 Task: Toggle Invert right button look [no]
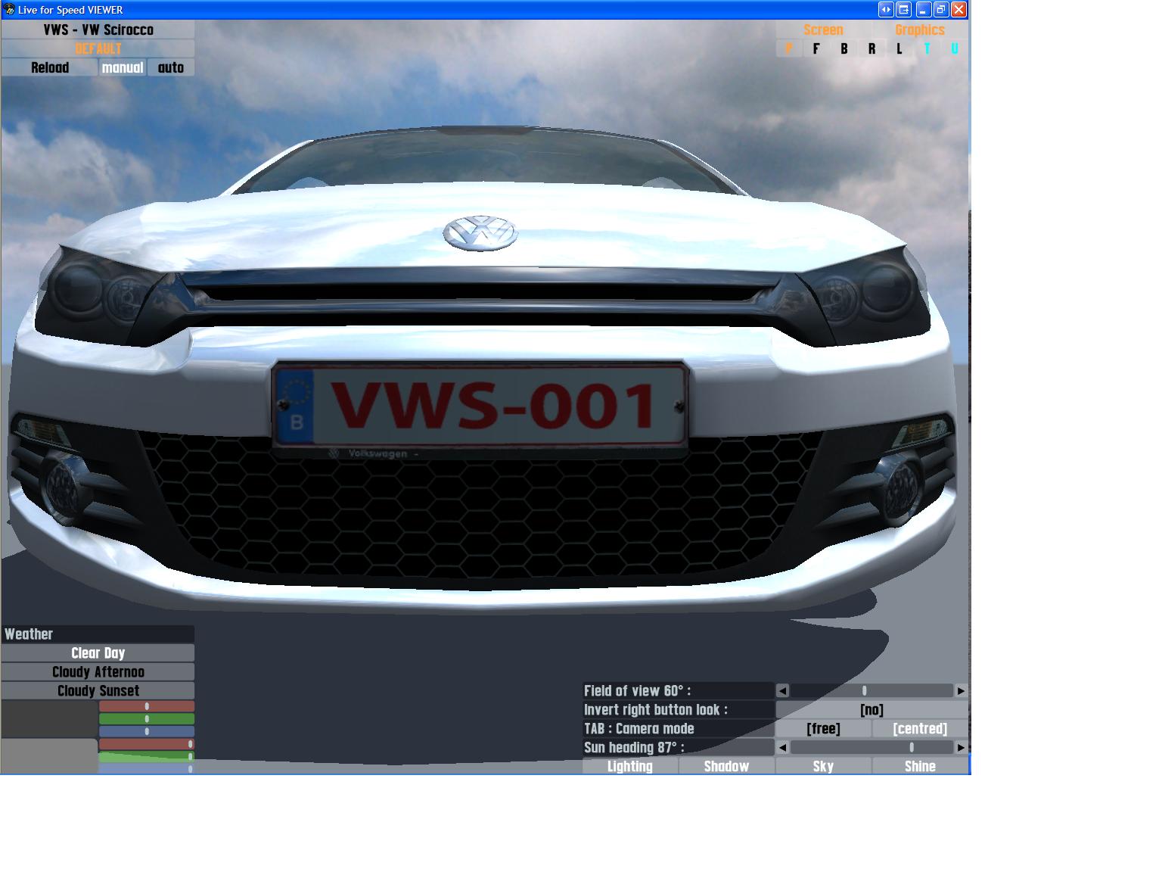coord(871,709)
